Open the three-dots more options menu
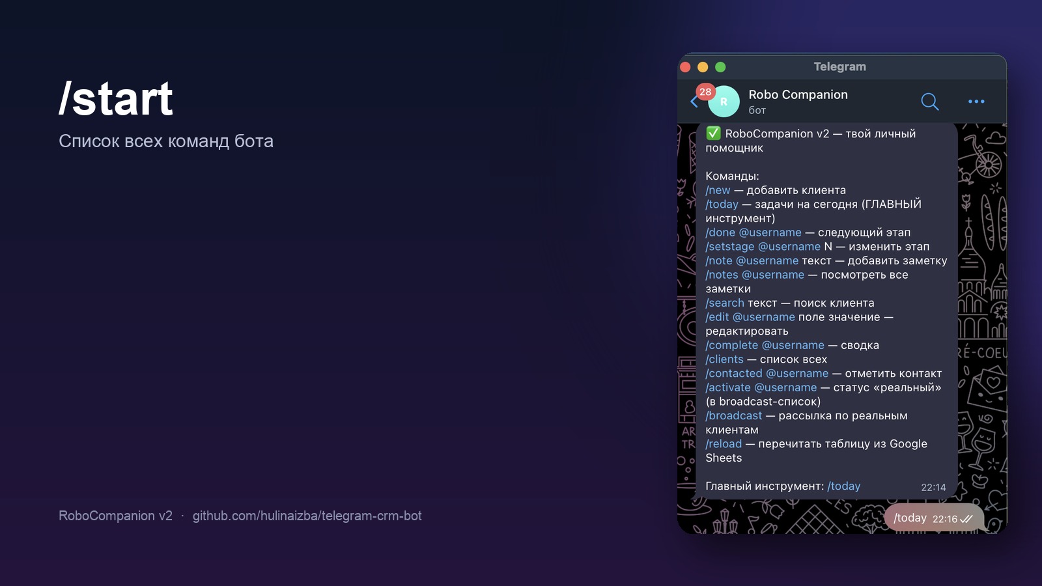 [x=976, y=102]
